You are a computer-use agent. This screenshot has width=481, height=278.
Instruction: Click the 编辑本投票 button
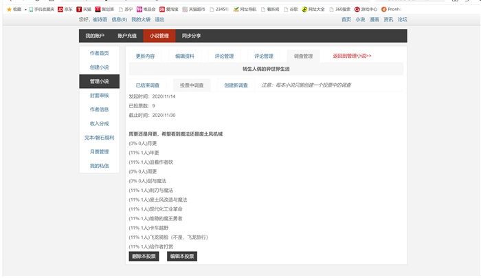[x=182, y=257]
